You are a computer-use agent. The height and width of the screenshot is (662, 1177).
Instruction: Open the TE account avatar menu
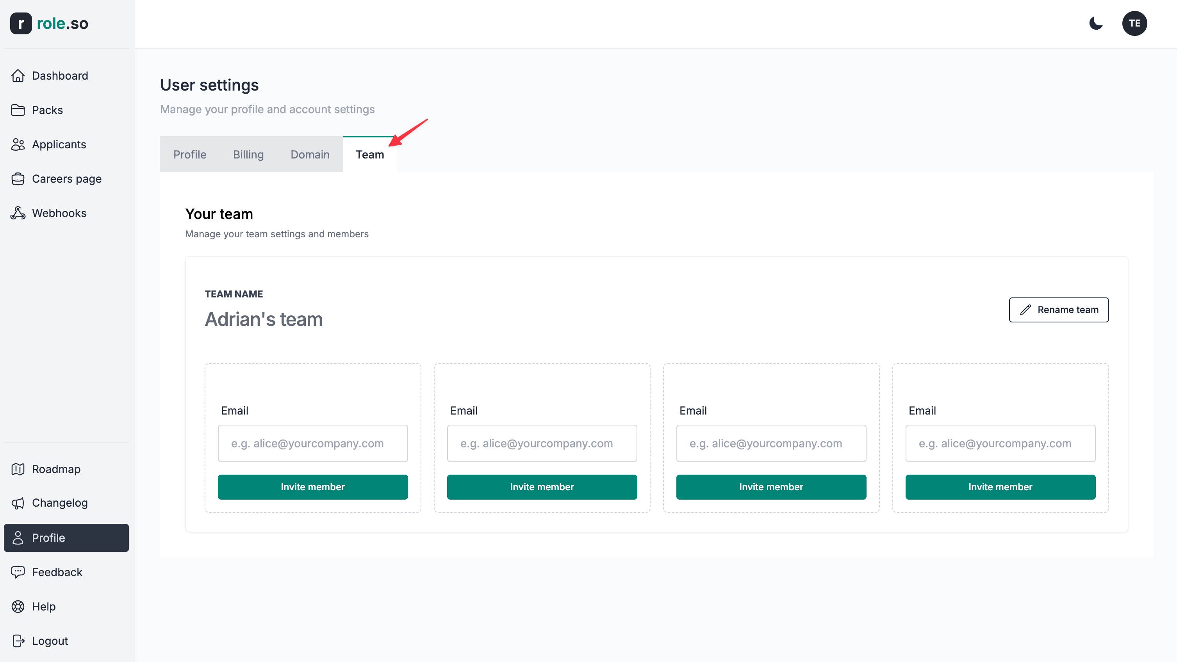coord(1135,23)
